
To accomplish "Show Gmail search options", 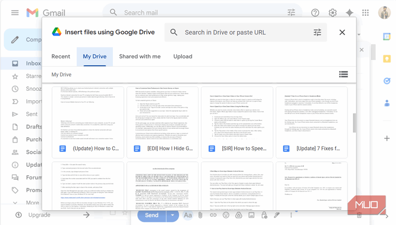I will tap(292, 13).
